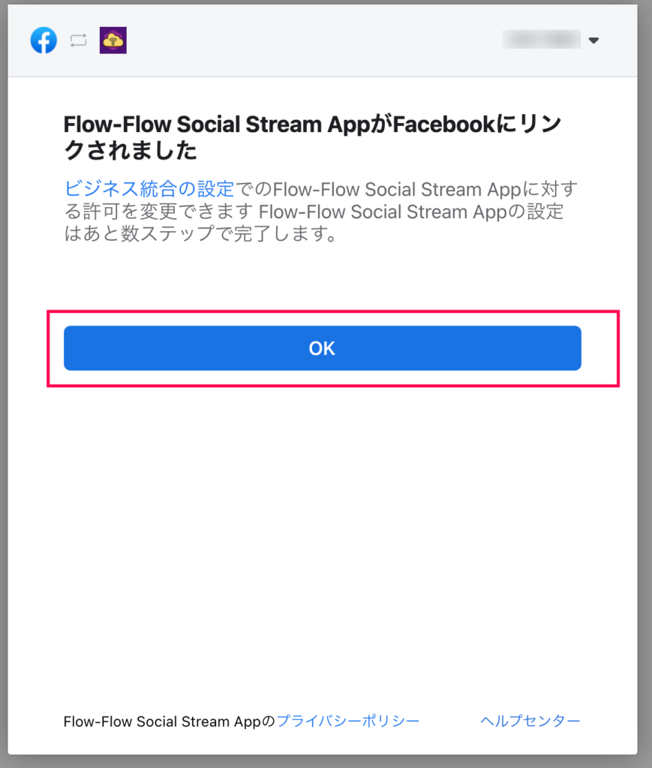Click the Facebook logo icon

(x=44, y=40)
